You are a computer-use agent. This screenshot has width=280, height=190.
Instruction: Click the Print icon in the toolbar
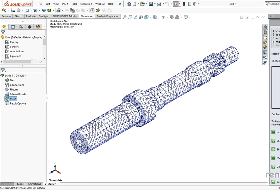[159, 4]
